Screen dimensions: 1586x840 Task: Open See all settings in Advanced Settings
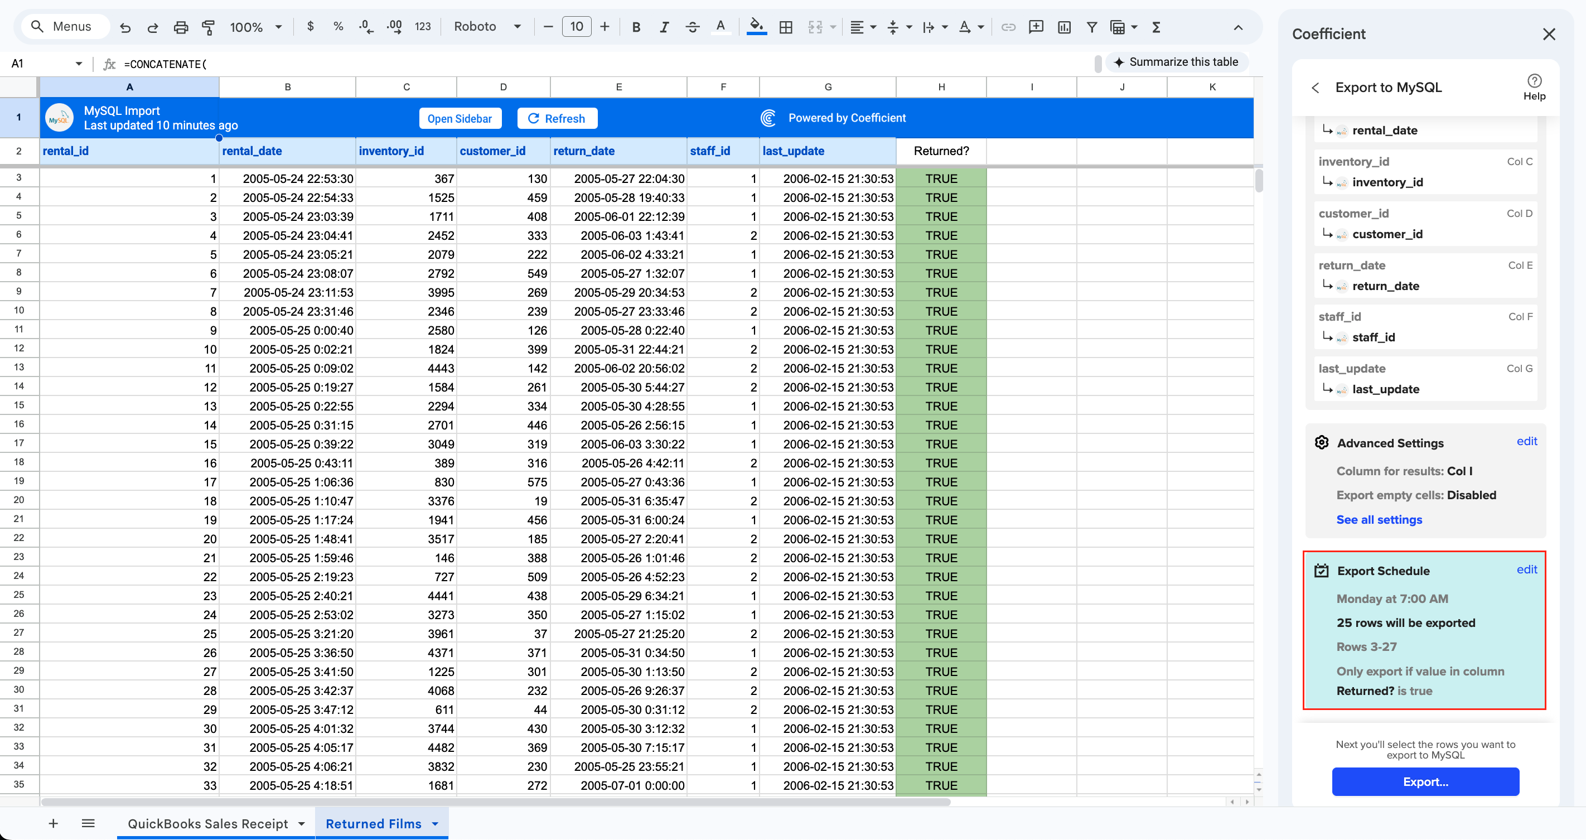(1379, 519)
